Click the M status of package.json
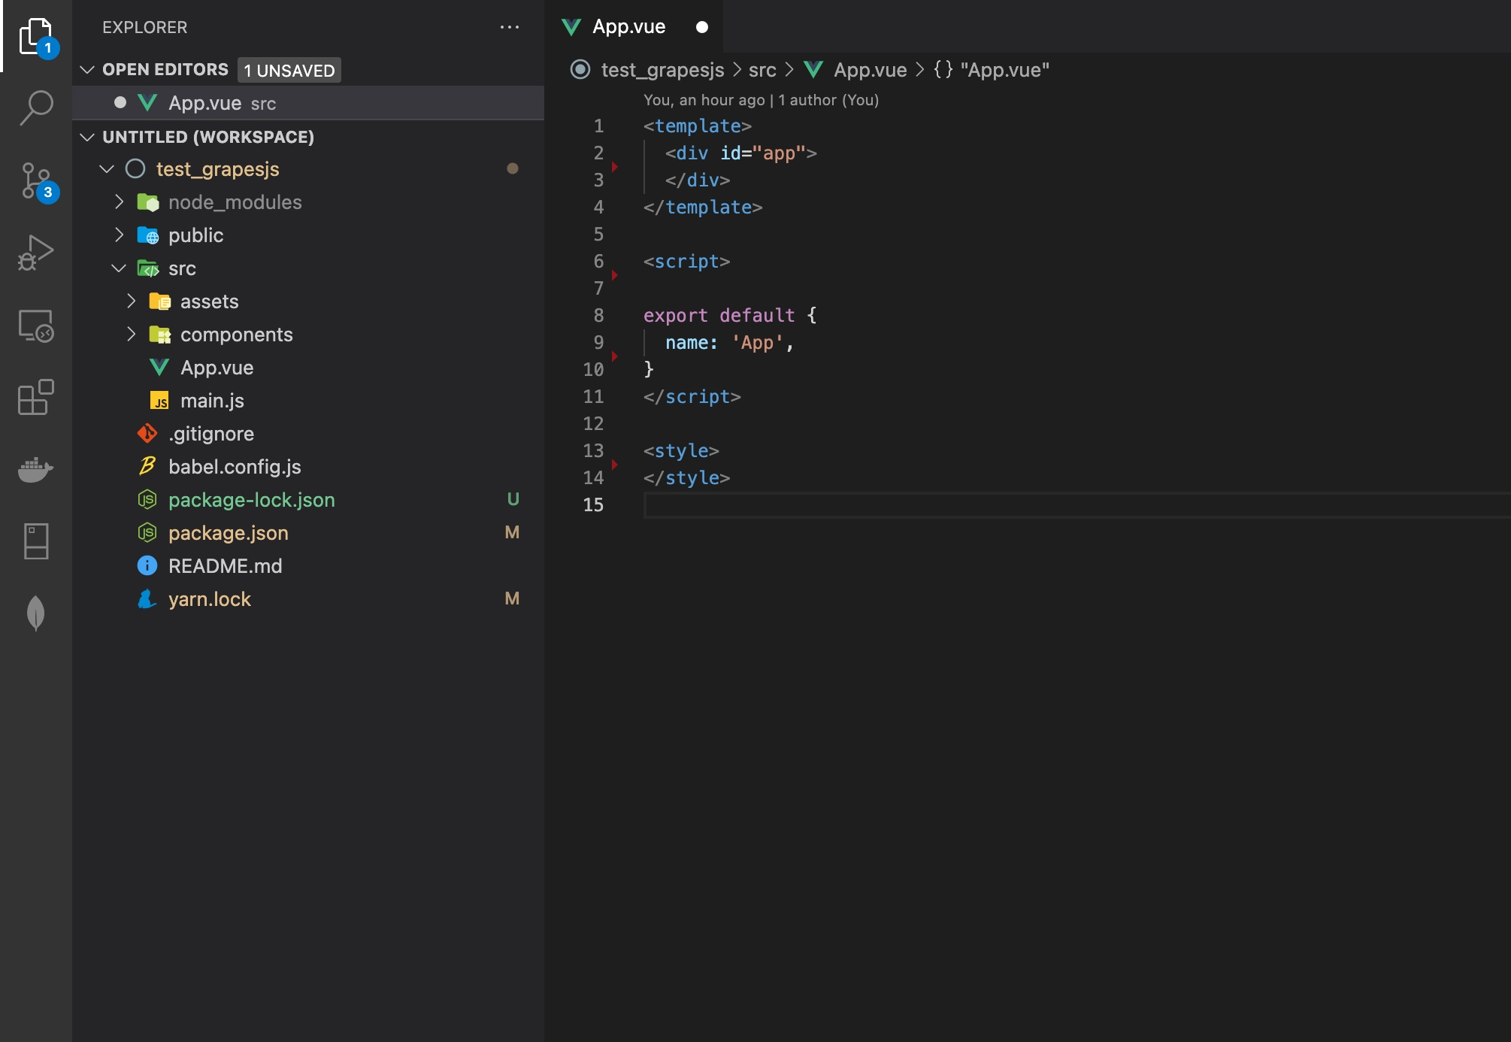 coord(512,533)
